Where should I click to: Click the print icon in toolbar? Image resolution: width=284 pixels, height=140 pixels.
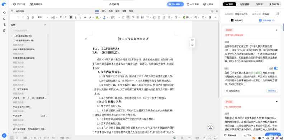[210, 17]
